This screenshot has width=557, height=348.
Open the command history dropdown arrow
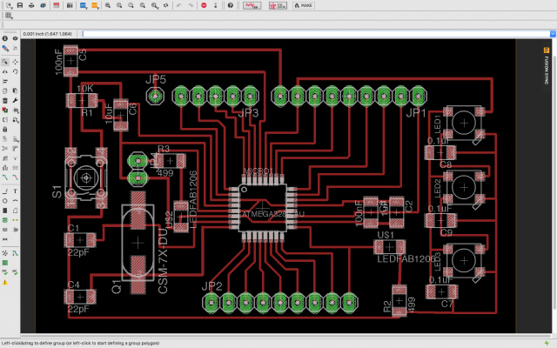coord(554,34)
